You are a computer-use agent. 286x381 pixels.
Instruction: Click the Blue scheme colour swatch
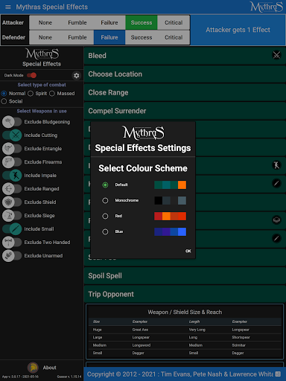tap(170, 231)
